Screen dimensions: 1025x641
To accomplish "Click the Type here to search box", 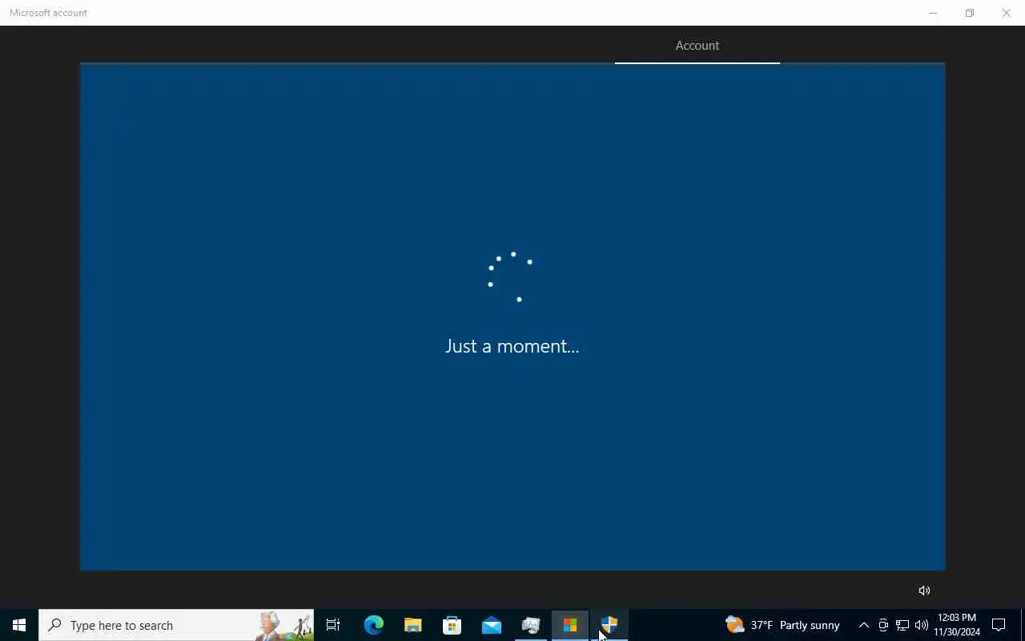I will (x=176, y=625).
